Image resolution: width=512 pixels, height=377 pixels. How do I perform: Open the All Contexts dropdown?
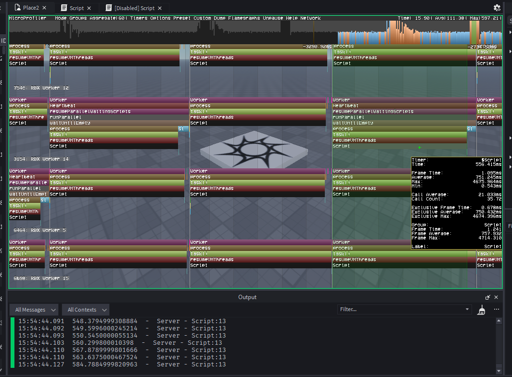pyautogui.click(x=85, y=309)
